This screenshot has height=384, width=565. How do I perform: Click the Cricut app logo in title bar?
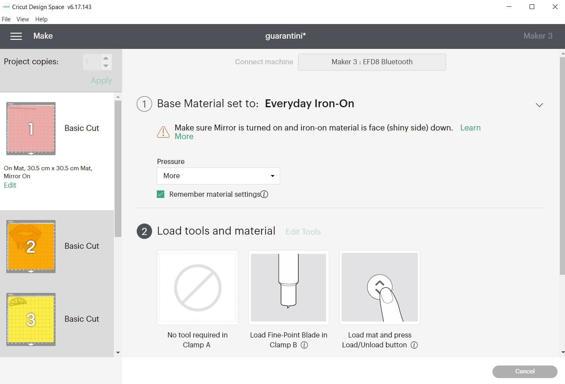[6, 7]
